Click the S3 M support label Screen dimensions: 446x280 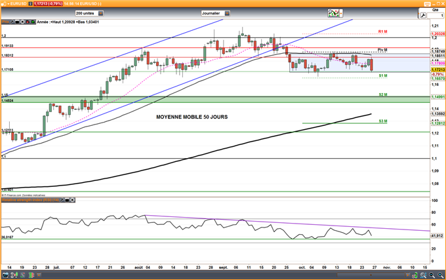click(x=383, y=121)
